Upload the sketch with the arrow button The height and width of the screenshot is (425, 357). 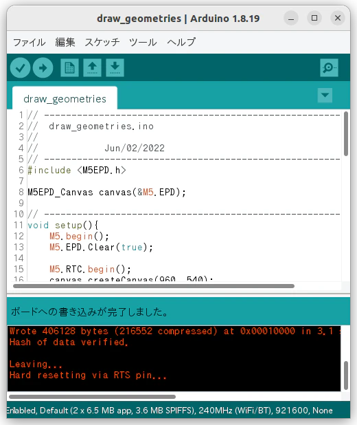(43, 68)
